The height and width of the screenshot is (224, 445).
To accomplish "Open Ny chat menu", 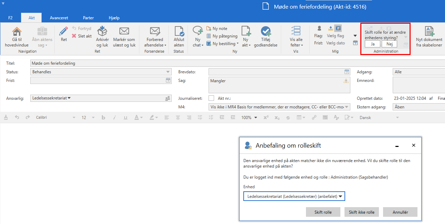I will (198, 37).
